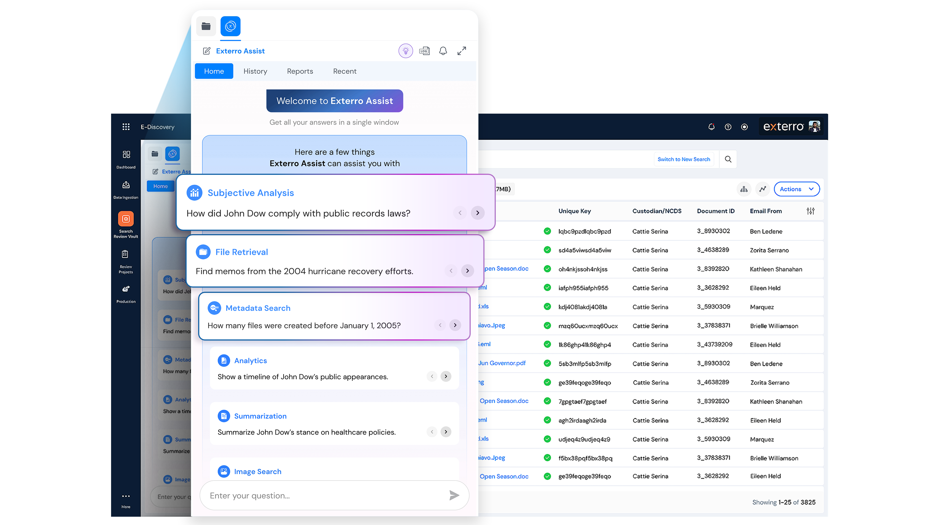
Task: Click the column settings sliders icon
Action: pyautogui.click(x=811, y=211)
